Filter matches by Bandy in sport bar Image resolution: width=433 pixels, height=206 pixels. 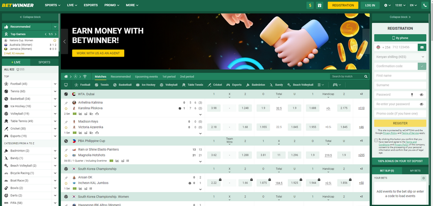click(x=276, y=85)
